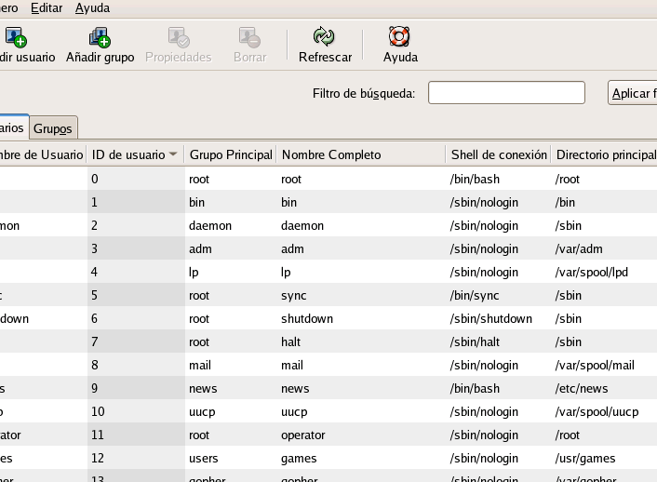Sort by Directorio principal column header

[604, 154]
